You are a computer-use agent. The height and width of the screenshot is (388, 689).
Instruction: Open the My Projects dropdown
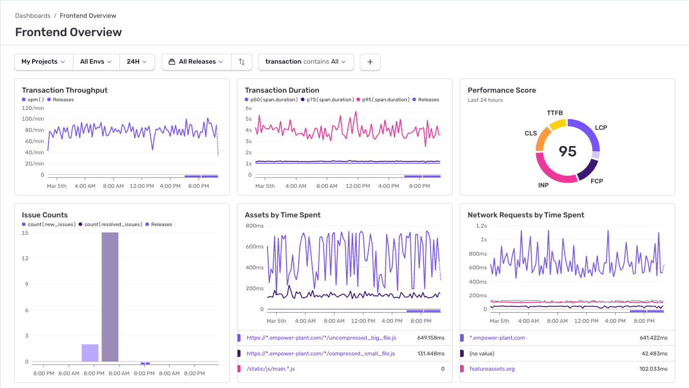pyautogui.click(x=43, y=62)
